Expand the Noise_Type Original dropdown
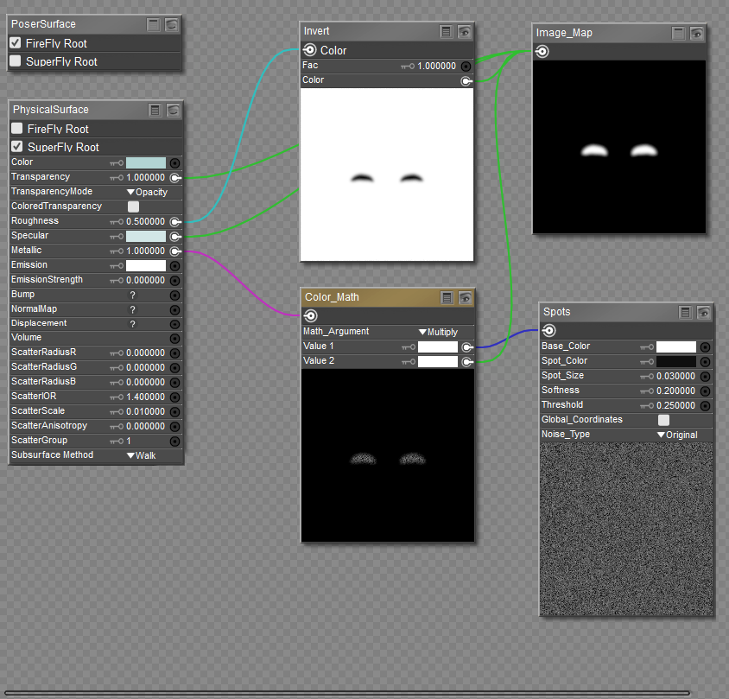This screenshot has width=729, height=699. tap(676, 435)
